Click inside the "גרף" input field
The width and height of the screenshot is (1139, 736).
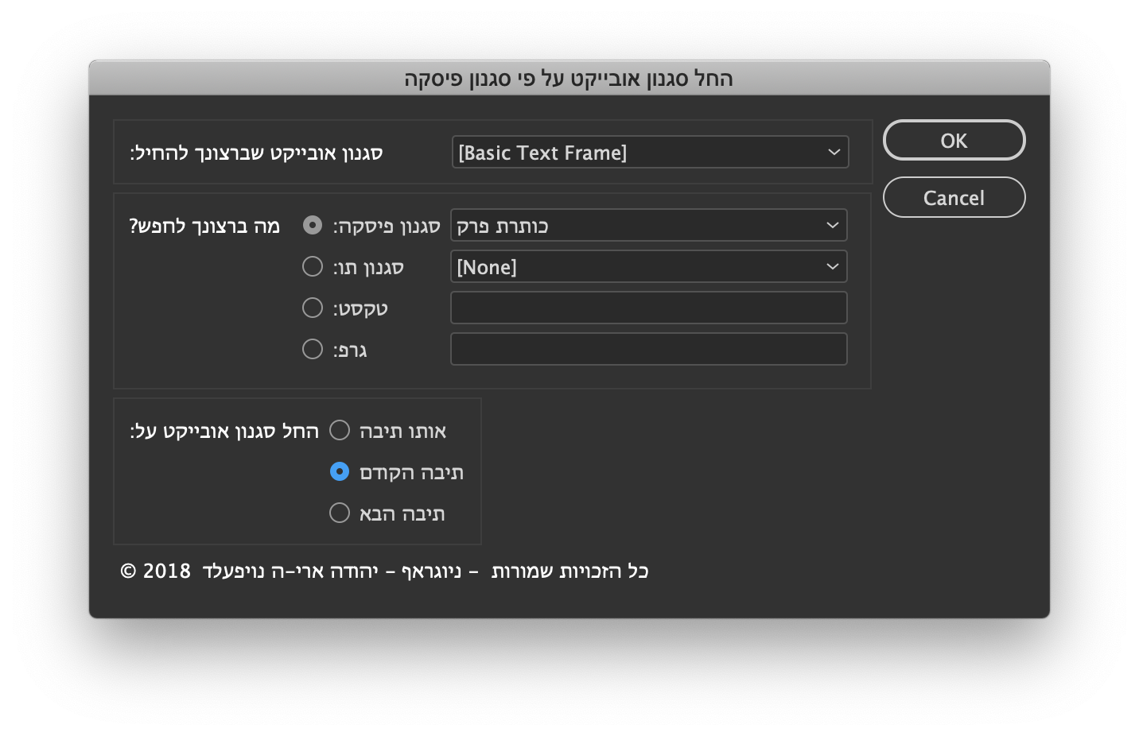(x=648, y=349)
